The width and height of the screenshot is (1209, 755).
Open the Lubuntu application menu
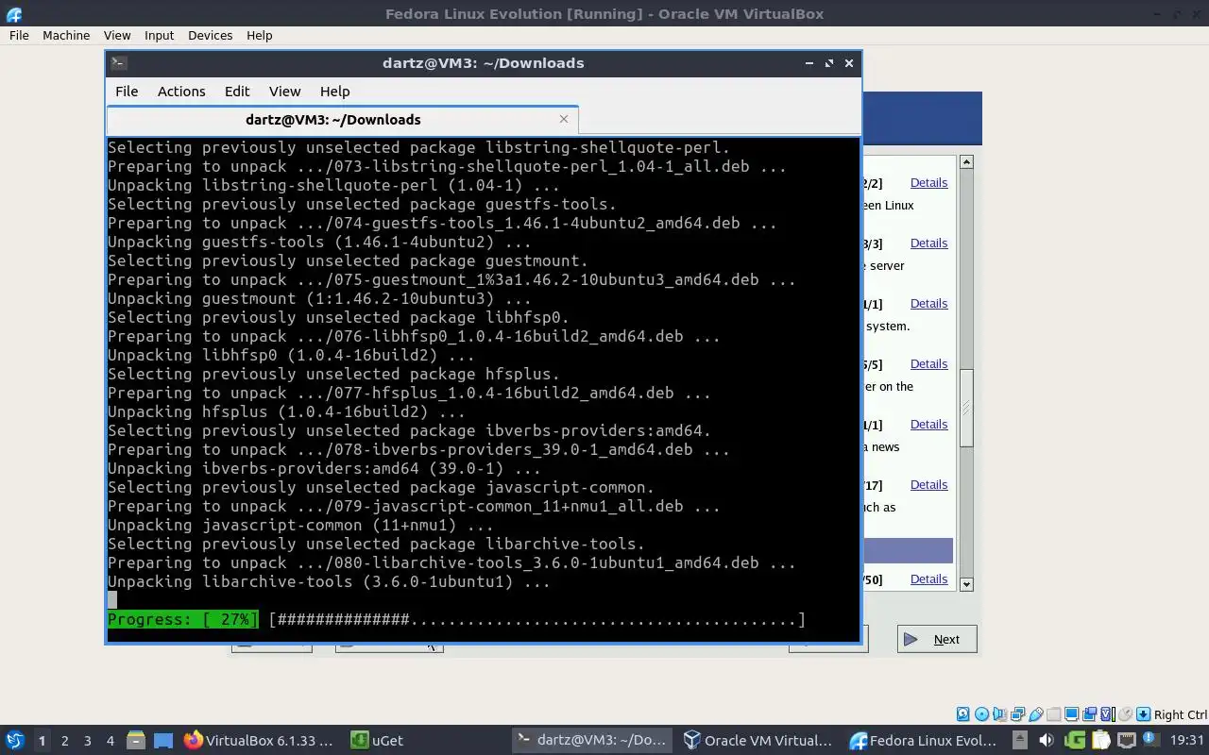[14, 741]
